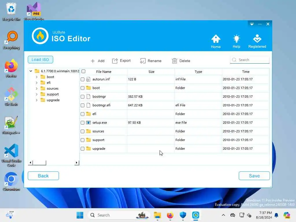Expand the support folder in the tree
296x222 pixels.
(37, 95)
